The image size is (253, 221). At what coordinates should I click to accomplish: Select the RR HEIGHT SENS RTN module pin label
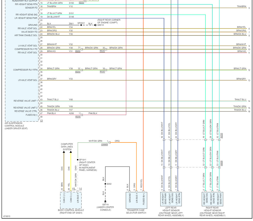pyautogui.click(x=26, y=4)
